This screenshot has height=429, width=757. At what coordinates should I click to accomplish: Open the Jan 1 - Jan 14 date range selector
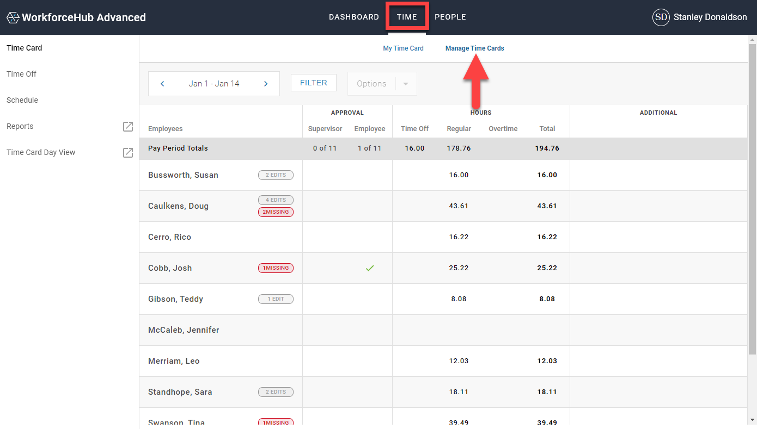213,83
